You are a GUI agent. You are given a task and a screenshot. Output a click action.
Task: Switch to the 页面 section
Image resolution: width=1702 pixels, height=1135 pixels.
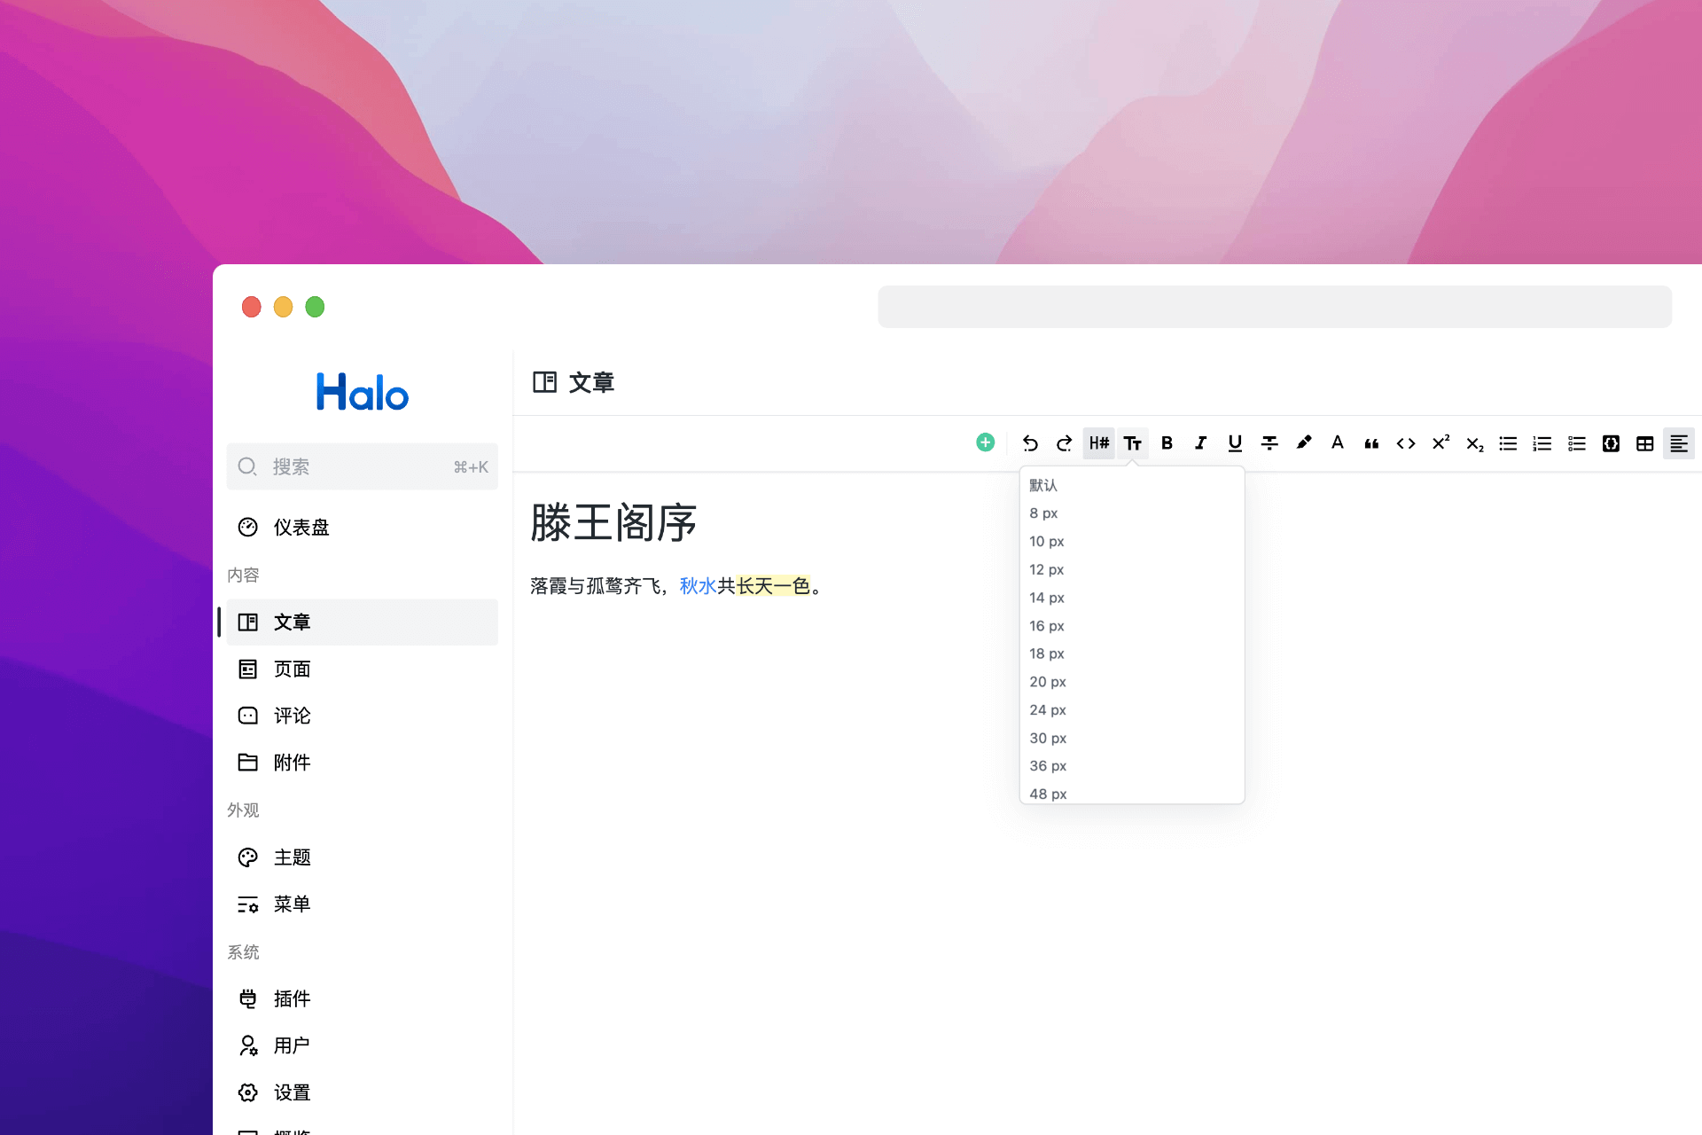[291, 669]
